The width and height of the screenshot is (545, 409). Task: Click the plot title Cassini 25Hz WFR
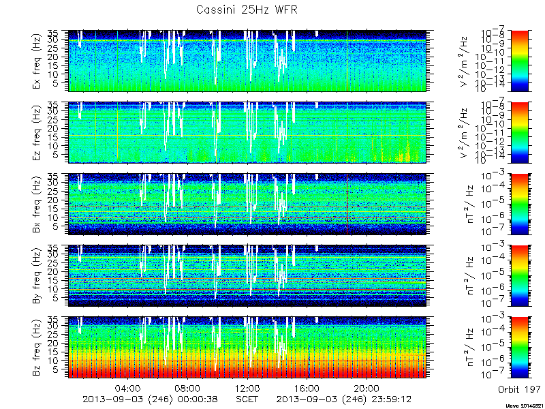tap(247, 10)
